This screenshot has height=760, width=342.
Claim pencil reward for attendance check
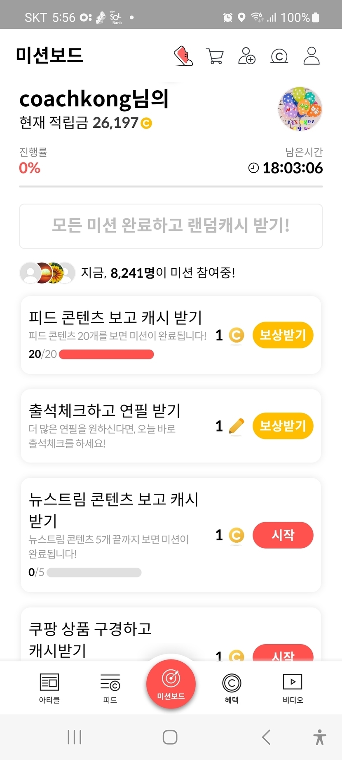pyautogui.click(x=283, y=426)
